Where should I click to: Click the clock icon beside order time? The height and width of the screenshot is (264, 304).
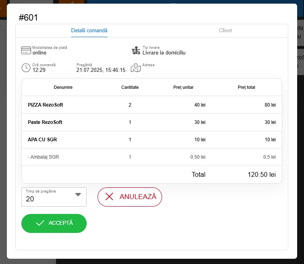click(x=26, y=67)
